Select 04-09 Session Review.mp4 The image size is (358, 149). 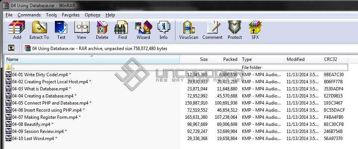pos(40,131)
